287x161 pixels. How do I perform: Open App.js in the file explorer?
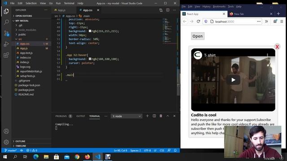(24, 48)
